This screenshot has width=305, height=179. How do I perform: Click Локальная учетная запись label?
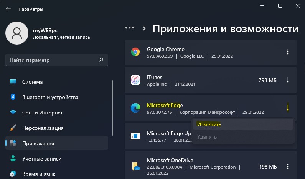61,37
